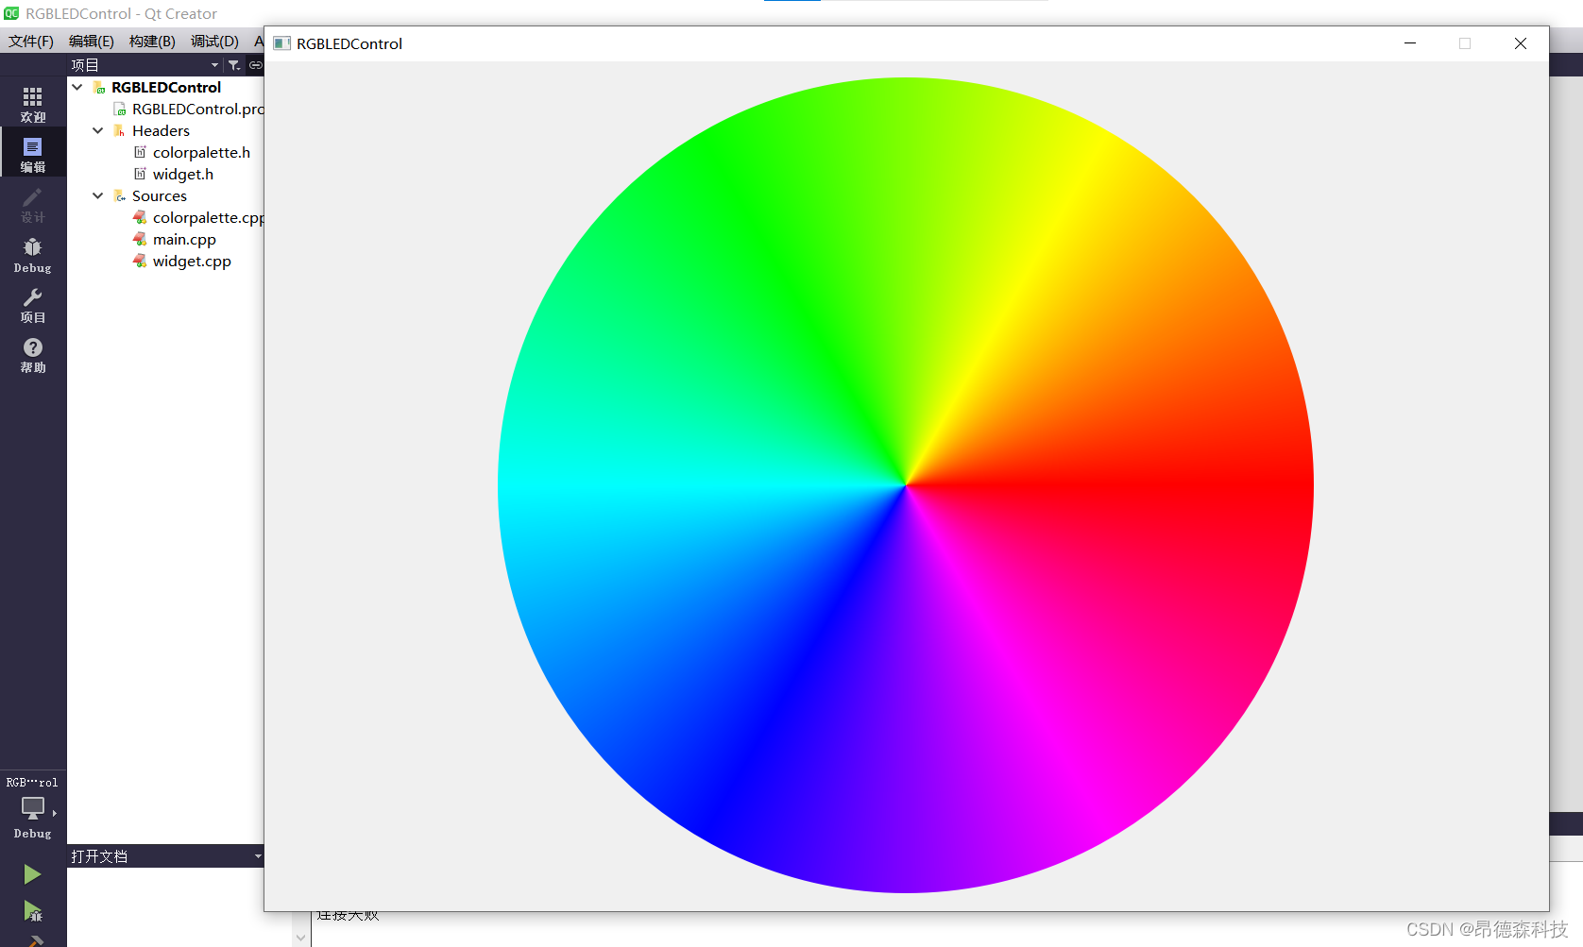Start debugging with the run-bug icon
This screenshot has width=1583, height=947.
click(33, 911)
